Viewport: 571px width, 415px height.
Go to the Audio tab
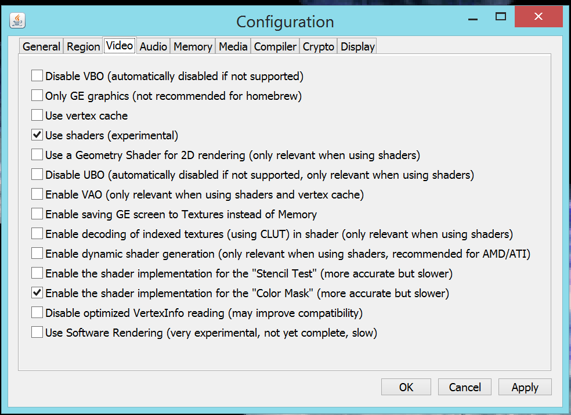click(153, 46)
